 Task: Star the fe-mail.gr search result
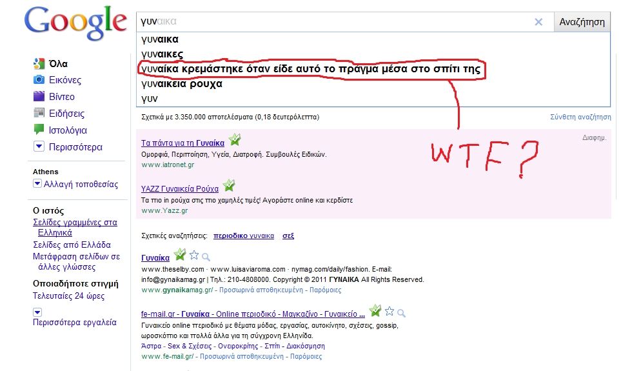click(389, 312)
